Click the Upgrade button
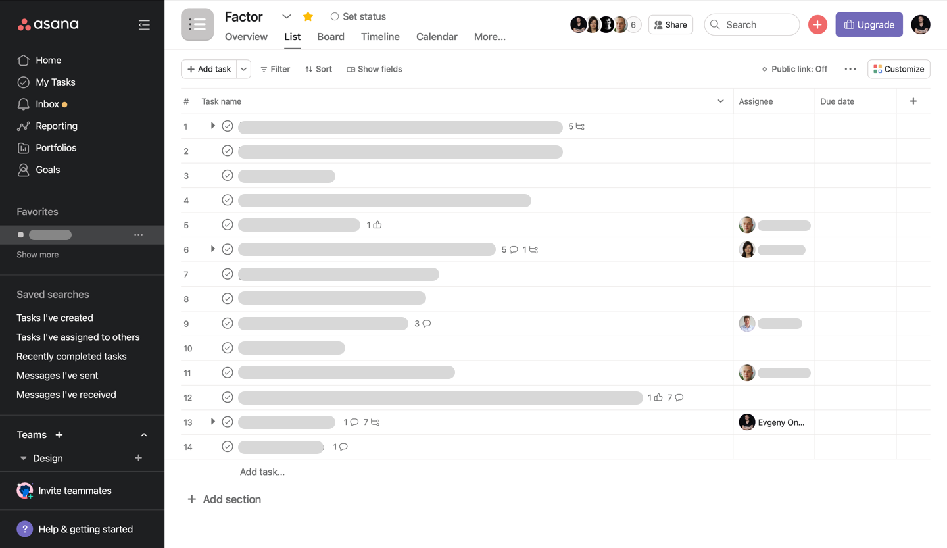Viewport: 947px width, 548px height. [869, 24]
